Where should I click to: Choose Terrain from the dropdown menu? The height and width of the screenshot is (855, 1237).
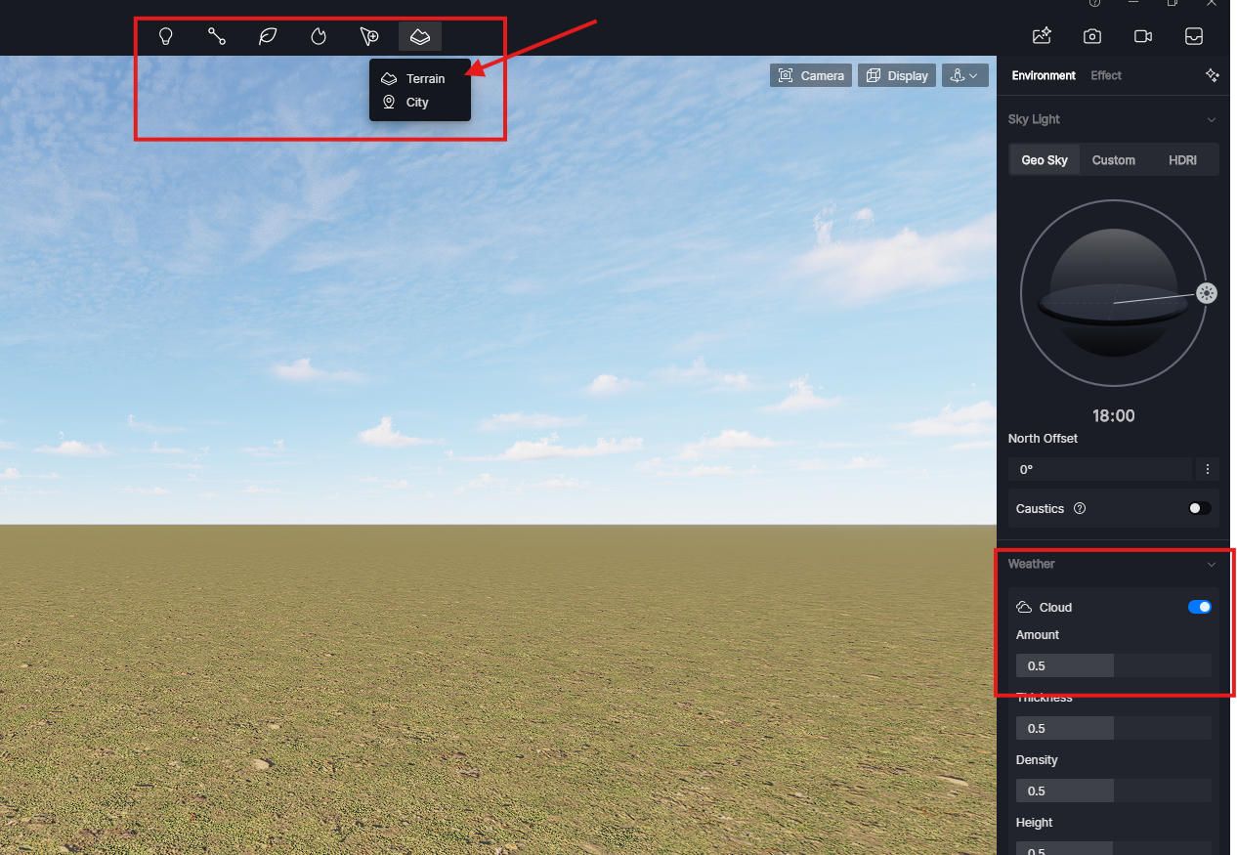[425, 78]
